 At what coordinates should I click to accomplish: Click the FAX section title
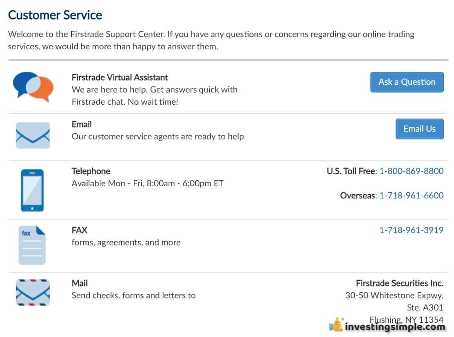tap(79, 230)
